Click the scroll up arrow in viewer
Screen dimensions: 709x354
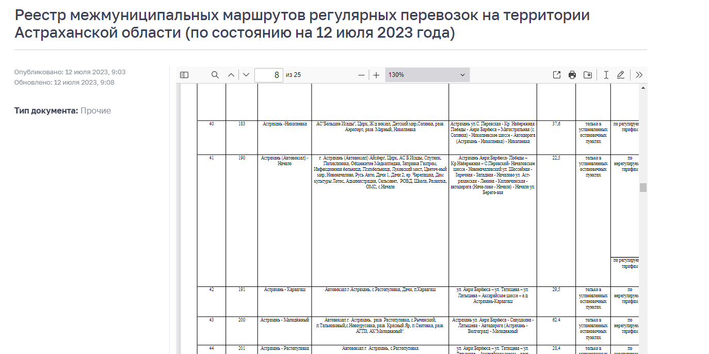coord(643,88)
